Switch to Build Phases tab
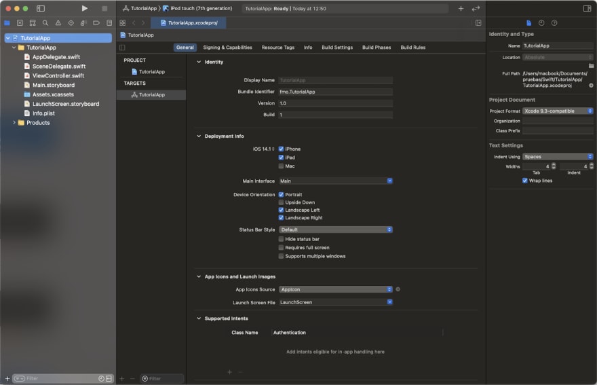Image resolution: width=597 pixels, height=385 pixels. tap(377, 48)
